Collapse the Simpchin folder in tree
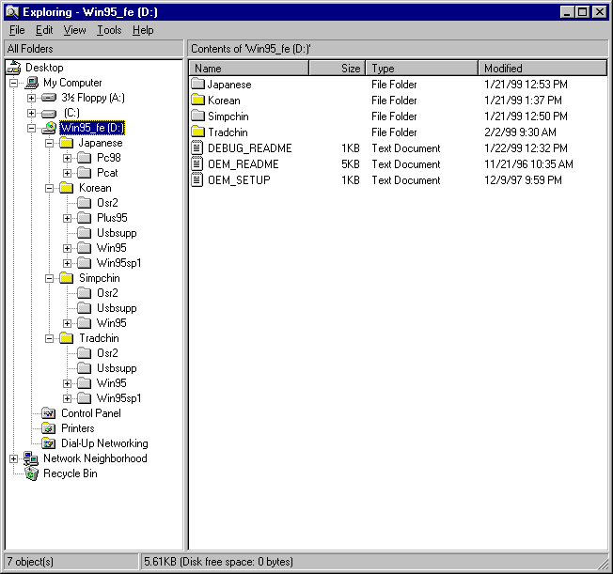 (50, 279)
